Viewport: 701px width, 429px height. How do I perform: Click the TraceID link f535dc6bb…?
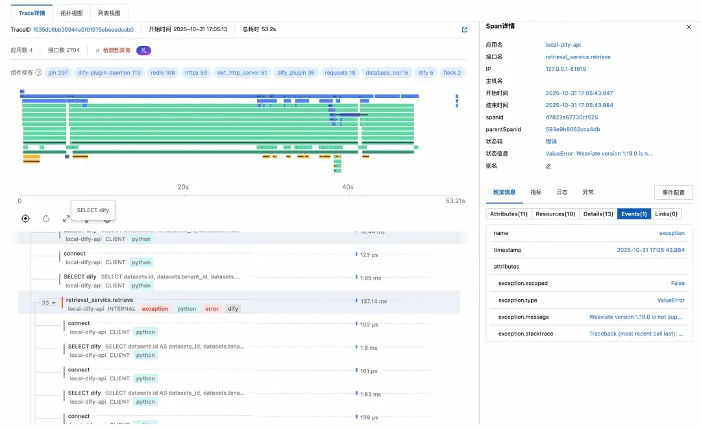pos(83,30)
